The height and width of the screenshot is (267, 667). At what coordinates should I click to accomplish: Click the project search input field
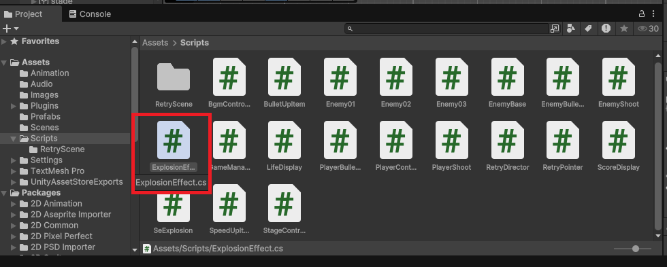[x=447, y=29]
